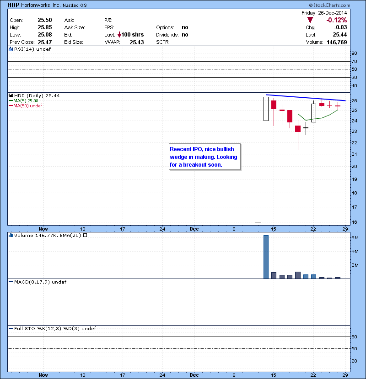Click the 80 label on stochastic axis
366x379 pixels.
coord(355,337)
